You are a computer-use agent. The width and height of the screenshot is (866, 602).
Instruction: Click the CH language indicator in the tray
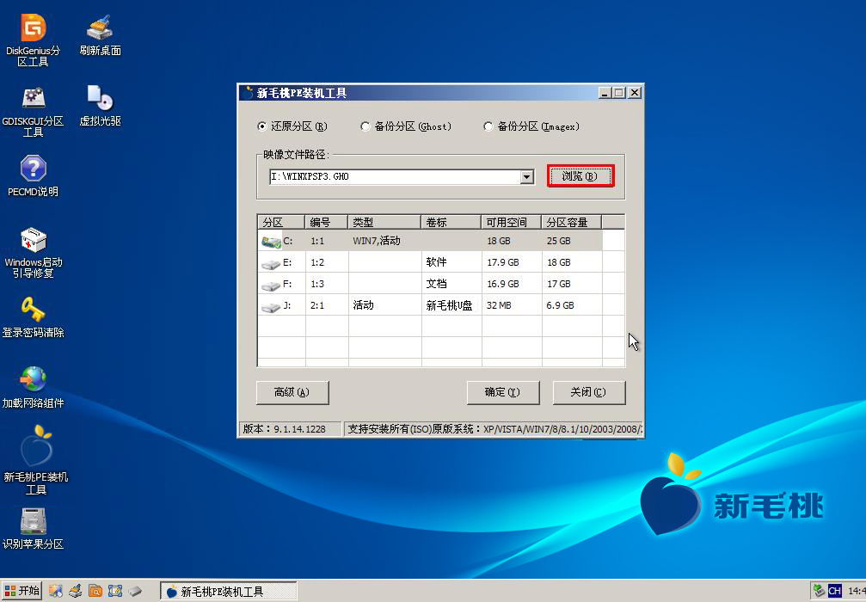point(834,591)
